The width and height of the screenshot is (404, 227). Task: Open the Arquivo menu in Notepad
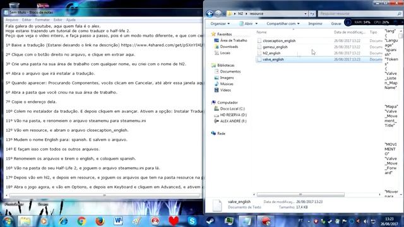(12, 20)
